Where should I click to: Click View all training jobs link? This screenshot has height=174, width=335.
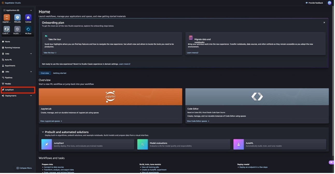150,167
